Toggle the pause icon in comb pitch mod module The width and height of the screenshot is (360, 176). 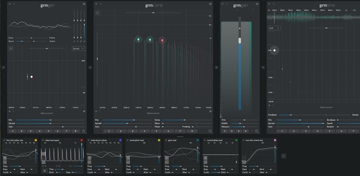point(128,162)
